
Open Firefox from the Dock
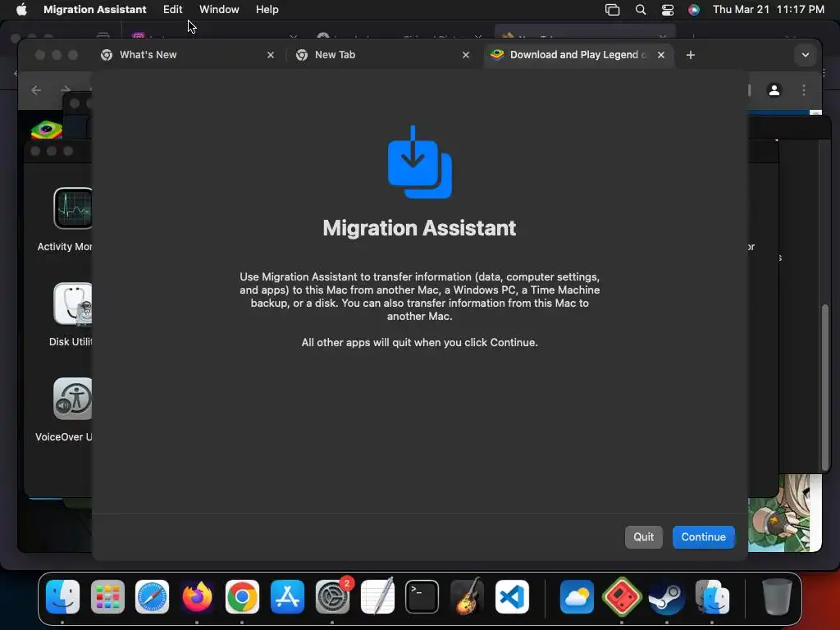click(197, 597)
